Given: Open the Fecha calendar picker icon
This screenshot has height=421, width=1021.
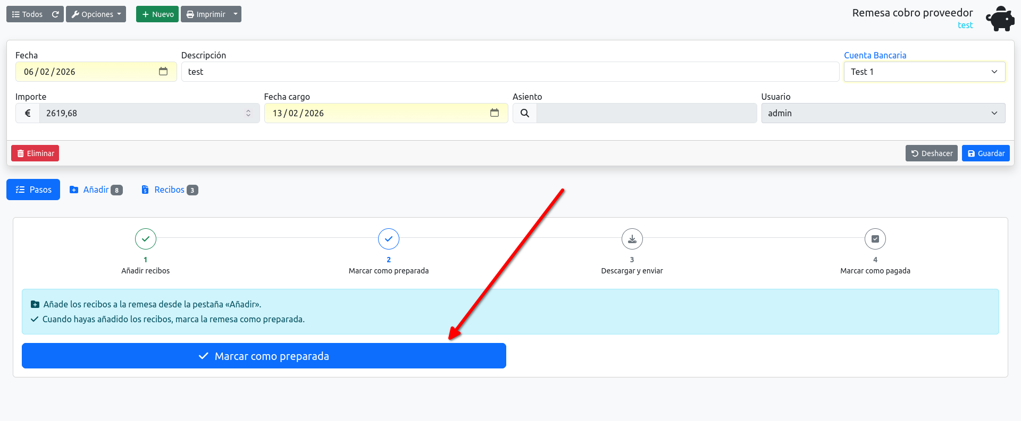Looking at the screenshot, I should (163, 71).
